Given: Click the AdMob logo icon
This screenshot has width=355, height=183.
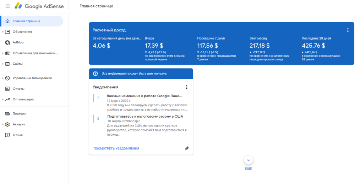Looking at the screenshot, I should point(7,42).
